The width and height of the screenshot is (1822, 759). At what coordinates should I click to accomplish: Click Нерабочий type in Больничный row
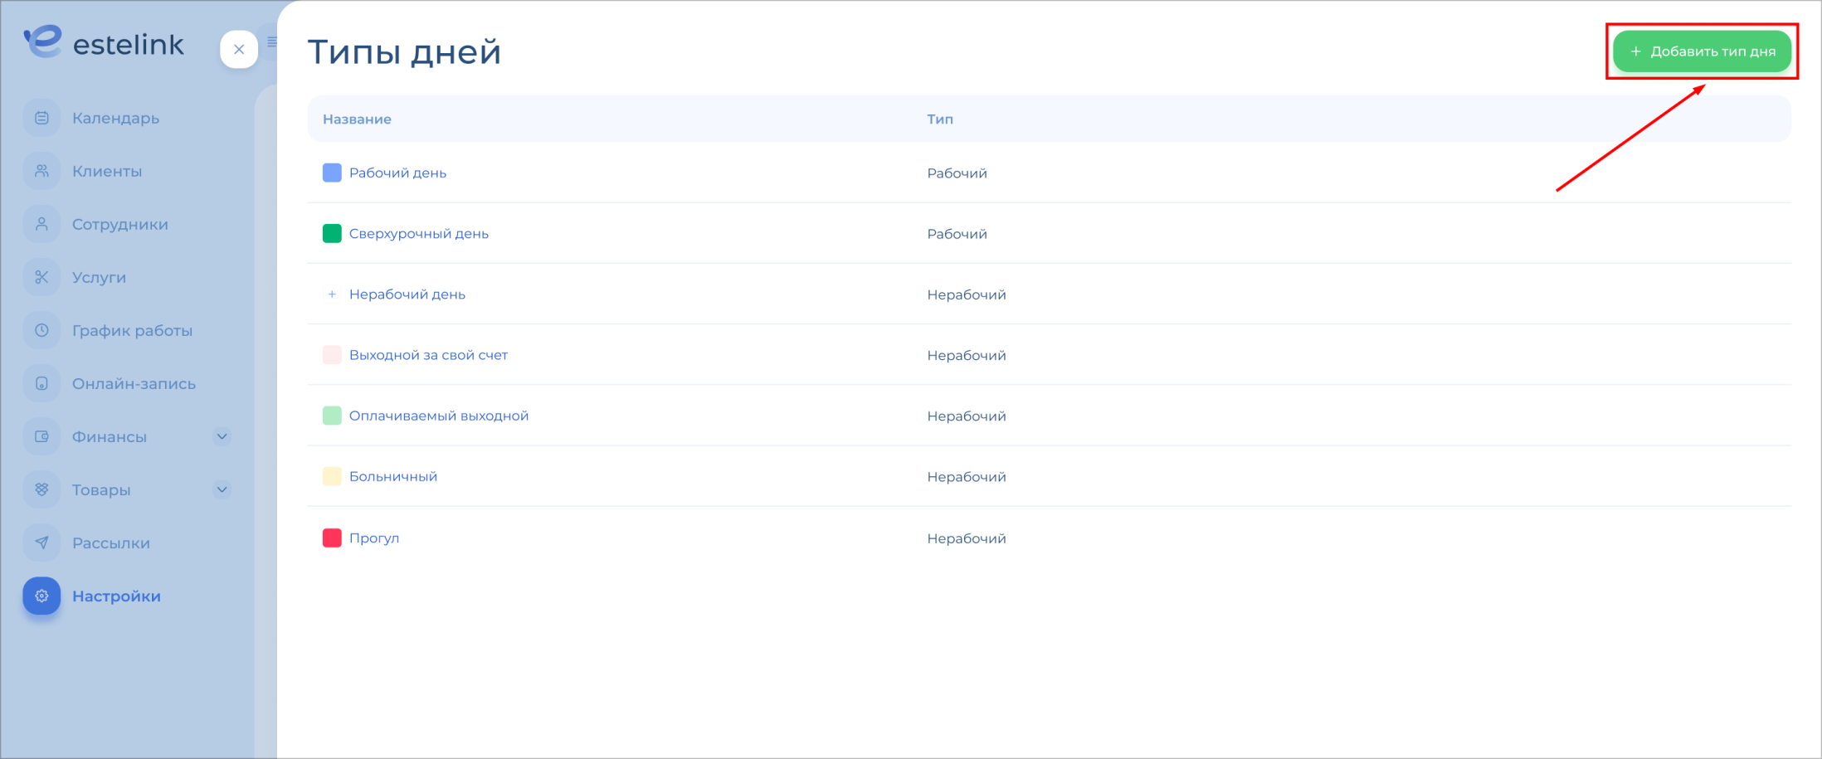coord(967,477)
